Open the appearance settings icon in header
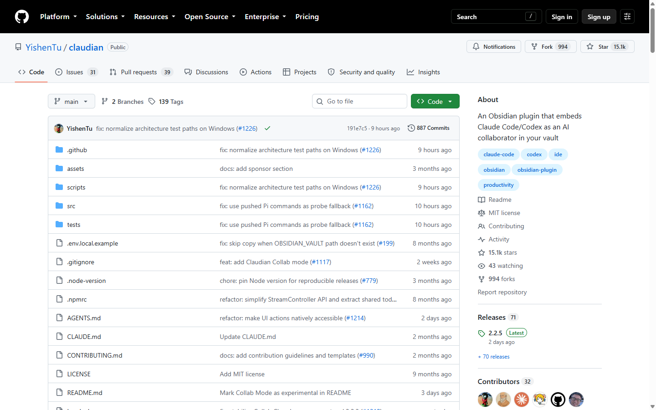The image size is (656, 410). point(627,16)
